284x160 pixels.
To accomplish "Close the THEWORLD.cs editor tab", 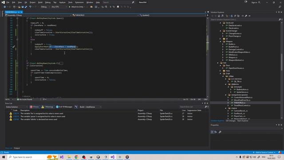I will (21, 12).
